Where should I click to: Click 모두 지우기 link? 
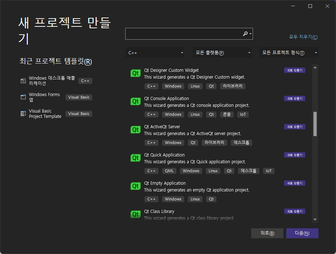pyautogui.click(x=303, y=37)
